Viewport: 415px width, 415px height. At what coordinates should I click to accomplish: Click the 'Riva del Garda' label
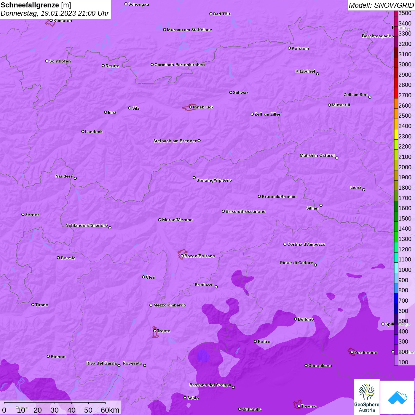pos(101,363)
